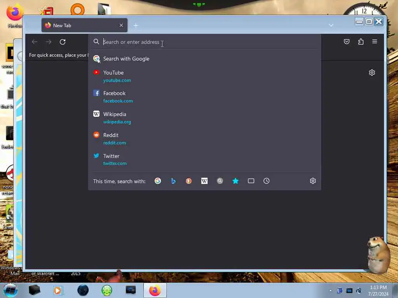
Task: Open the Firefox hamburger menu
Action: click(x=375, y=41)
